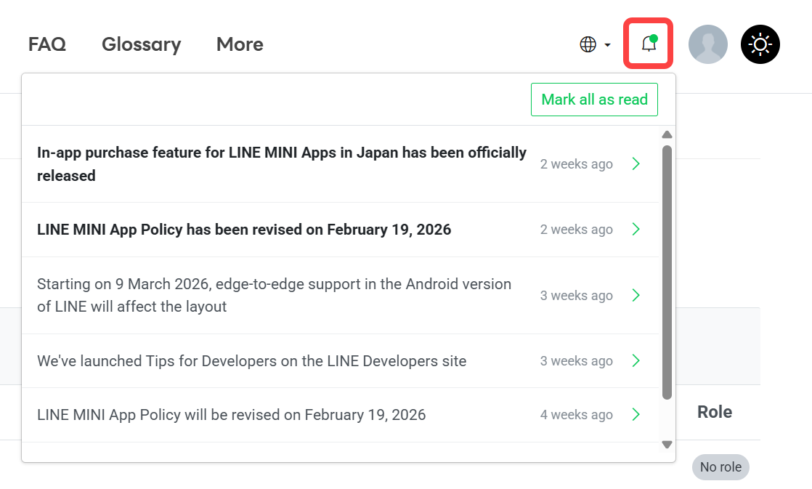The image size is (812, 489).
Task: Open in-app purchase feature release notification
Action: (281, 164)
